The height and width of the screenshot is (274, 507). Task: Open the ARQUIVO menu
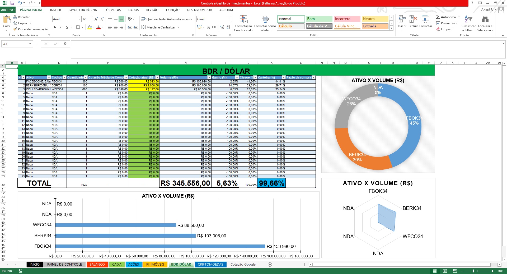[x=8, y=10]
